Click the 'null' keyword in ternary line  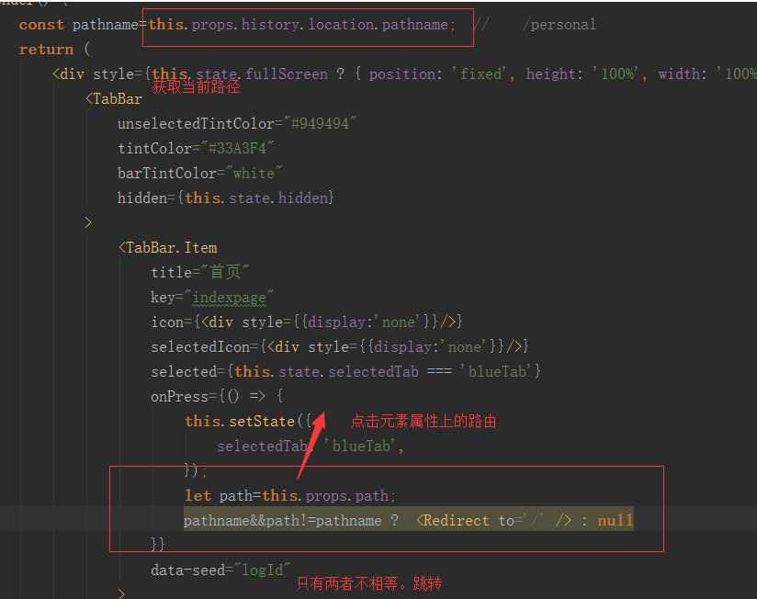[616, 520]
